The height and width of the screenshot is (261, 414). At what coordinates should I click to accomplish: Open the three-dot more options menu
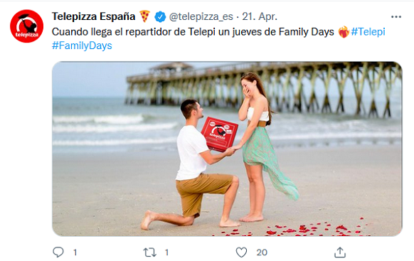click(396, 17)
